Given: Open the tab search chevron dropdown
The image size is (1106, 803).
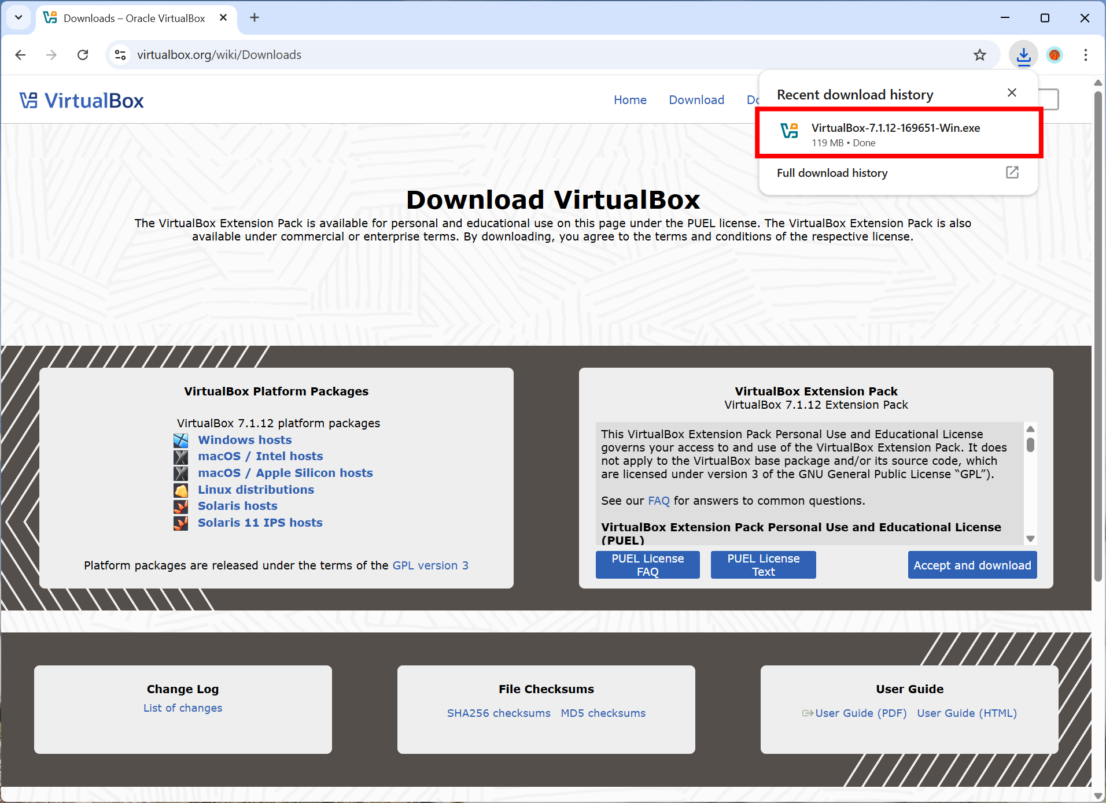Looking at the screenshot, I should 18,17.
